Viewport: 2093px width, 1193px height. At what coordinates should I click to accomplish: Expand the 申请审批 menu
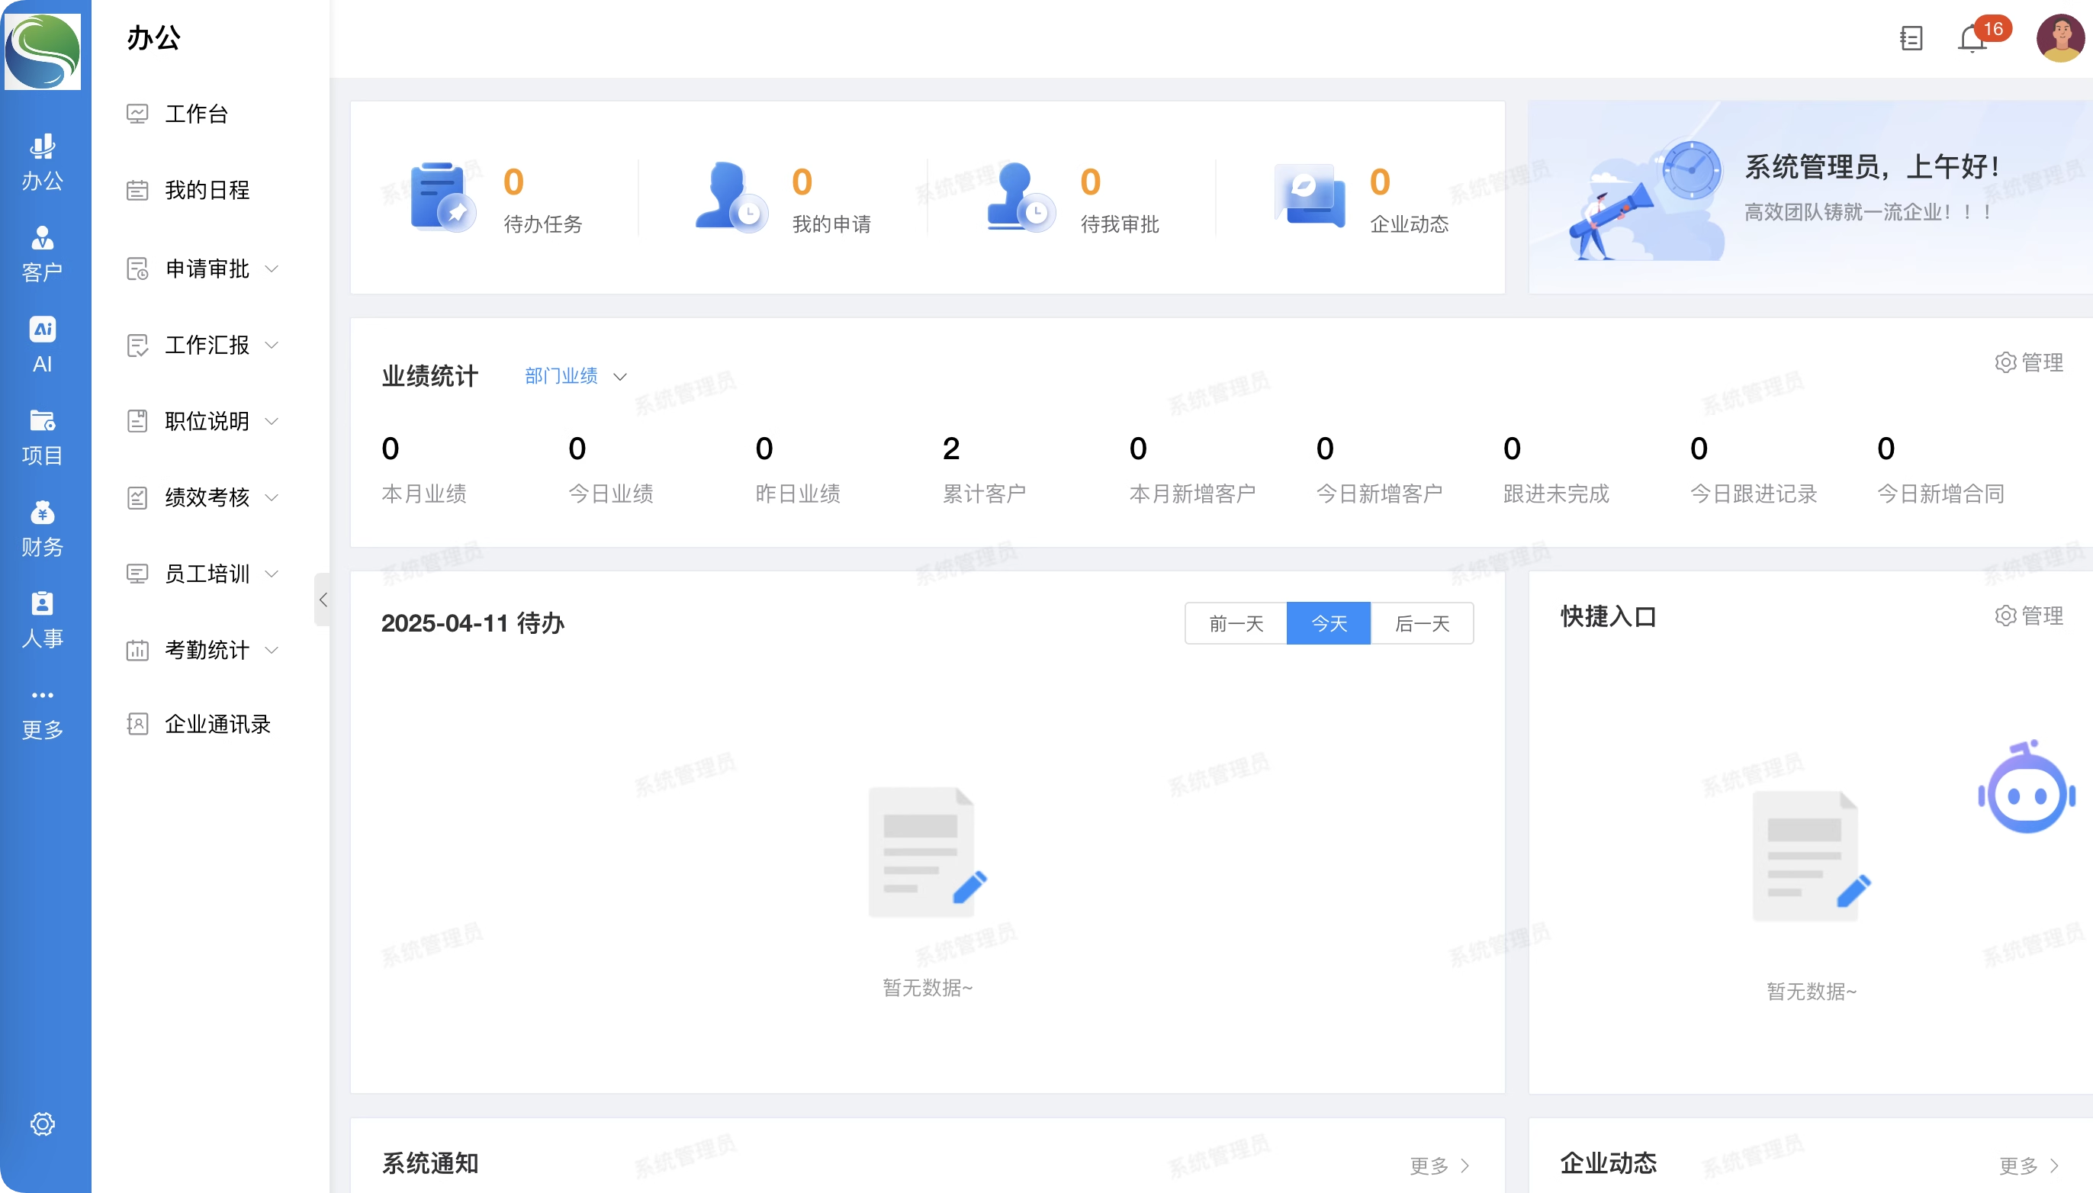click(x=207, y=269)
